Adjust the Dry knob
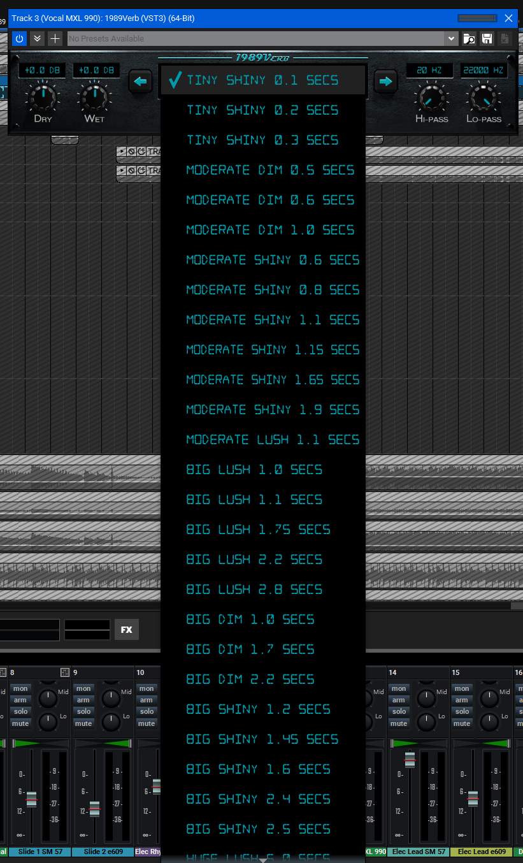Screen dimensions: 523x863 [43, 98]
